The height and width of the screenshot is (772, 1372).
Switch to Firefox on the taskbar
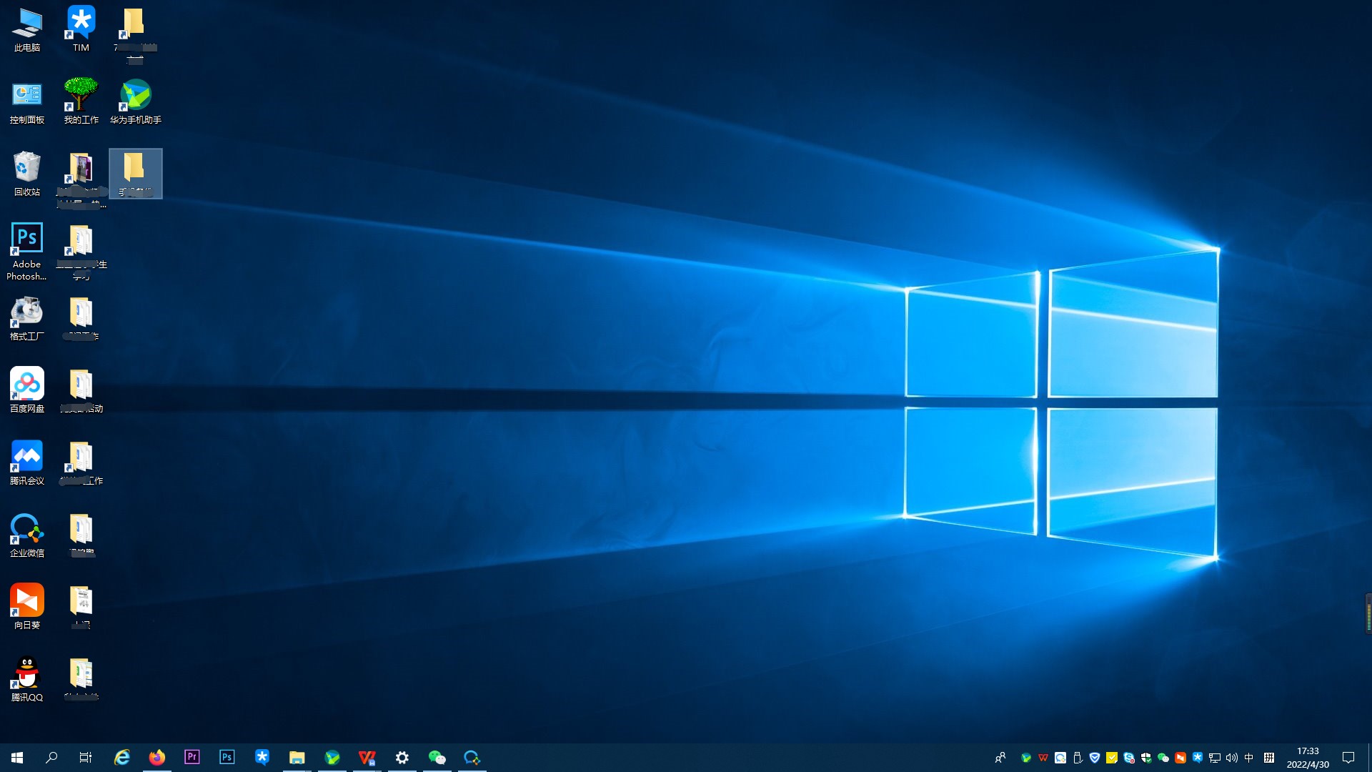(x=157, y=758)
